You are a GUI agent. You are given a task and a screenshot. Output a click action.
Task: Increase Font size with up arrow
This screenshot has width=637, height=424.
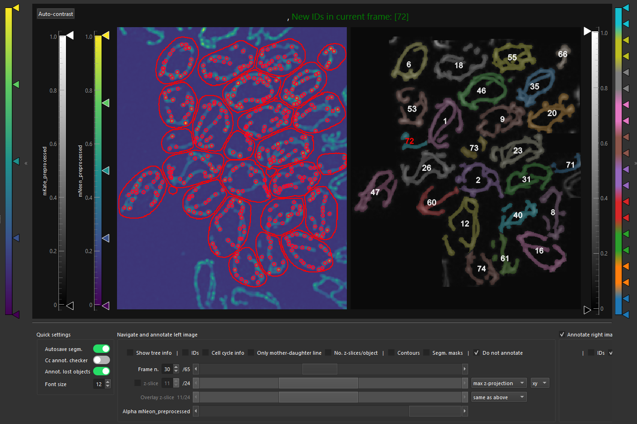click(x=108, y=382)
